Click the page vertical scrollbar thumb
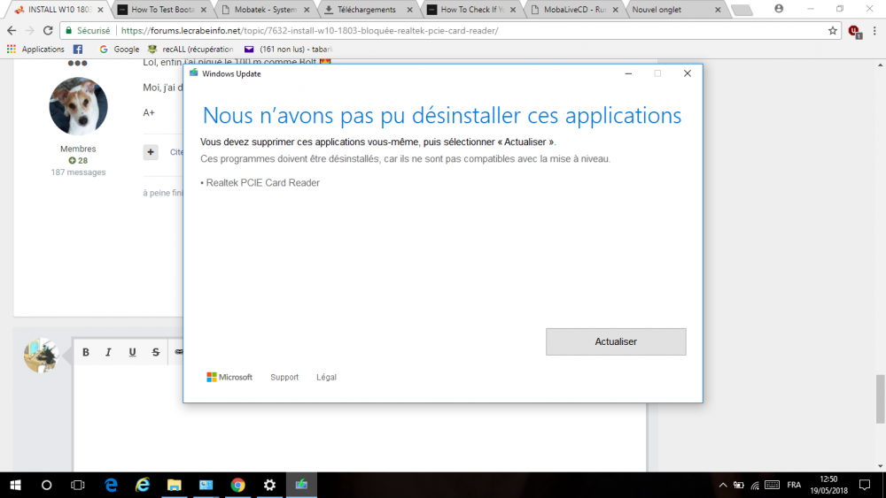Screen dimensions: 886x498 click(881, 398)
